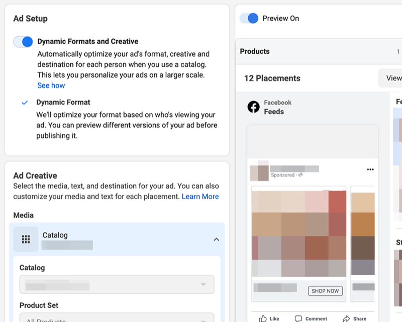
Task: Click the Media label
Action: [x=23, y=215]
